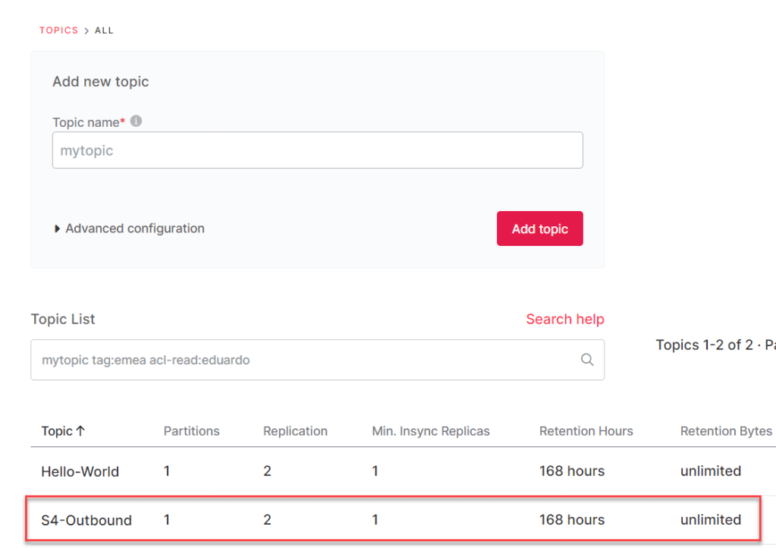The height and width of the screenshot is (558, 776).
Task: Click the unlimited value in Hello-World row
Action: click(x=710, y=471)
